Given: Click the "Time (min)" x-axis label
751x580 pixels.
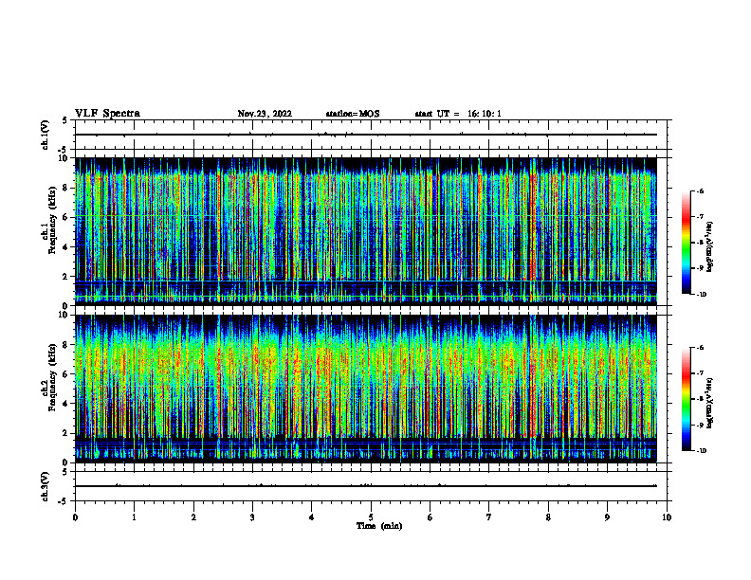Looking at the screenshot, I should coord(379,526).
